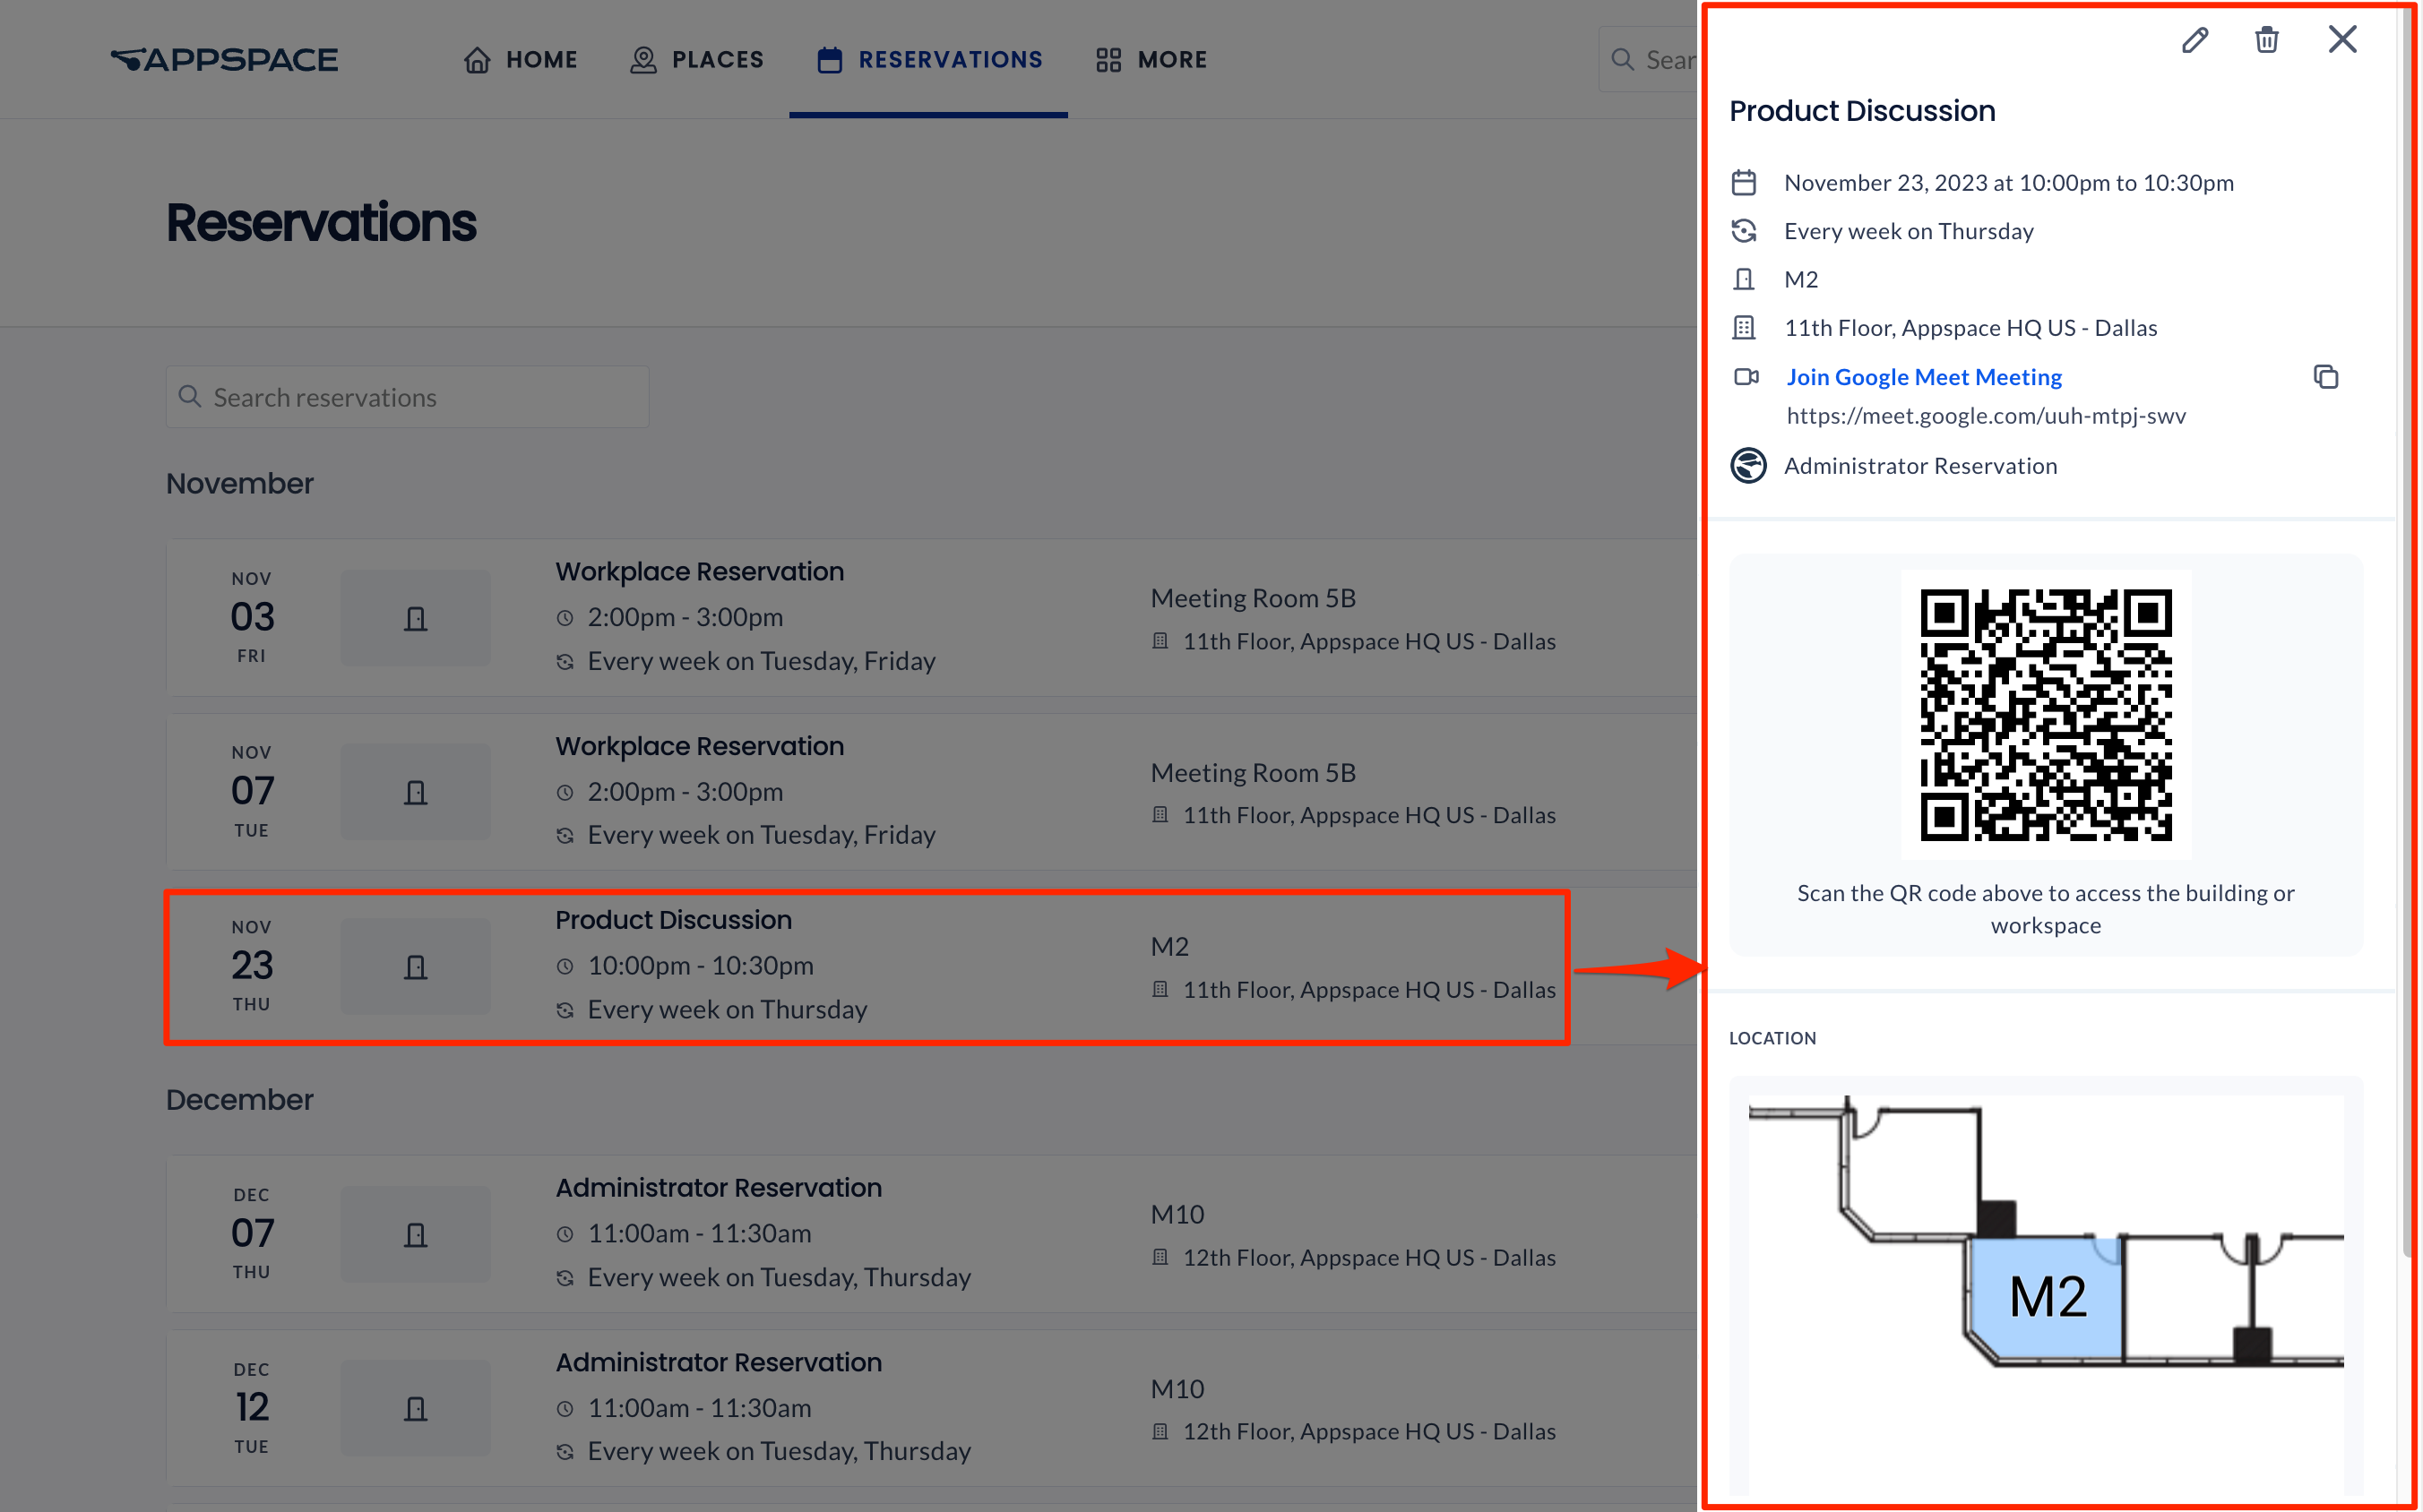Copy the Google Meet link with copy icon
This screenshot has width=2423, height=1512.
[2325, 377]
